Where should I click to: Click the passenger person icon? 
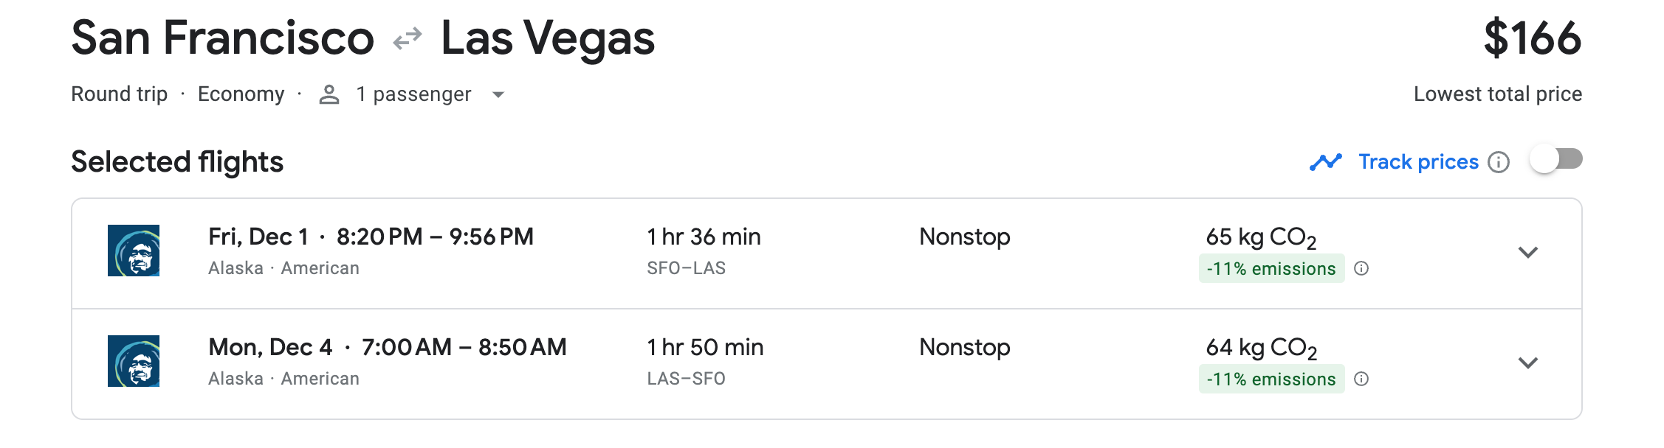coord(329,94)
